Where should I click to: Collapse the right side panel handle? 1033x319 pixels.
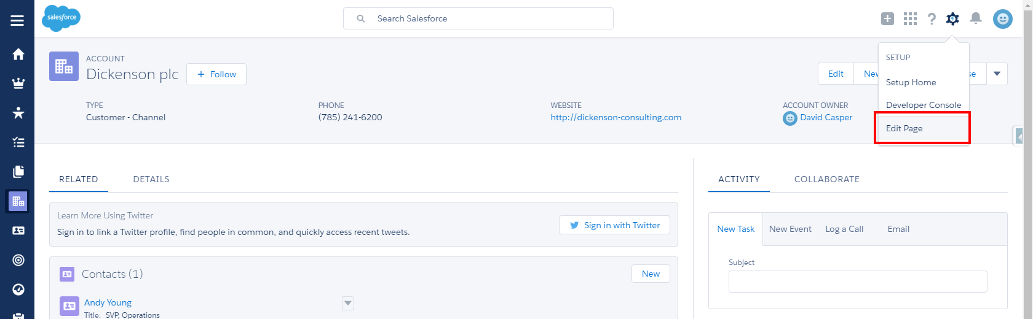point(1019,136)
